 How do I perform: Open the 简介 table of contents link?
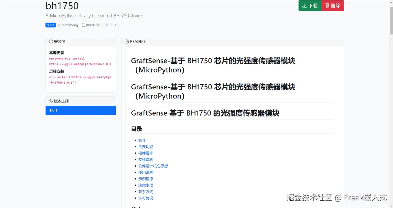tap(142, 140)
